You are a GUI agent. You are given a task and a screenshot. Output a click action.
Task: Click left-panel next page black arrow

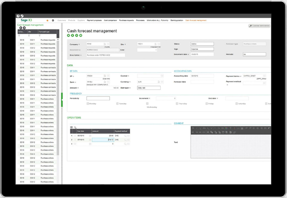(x=24, y=28)
